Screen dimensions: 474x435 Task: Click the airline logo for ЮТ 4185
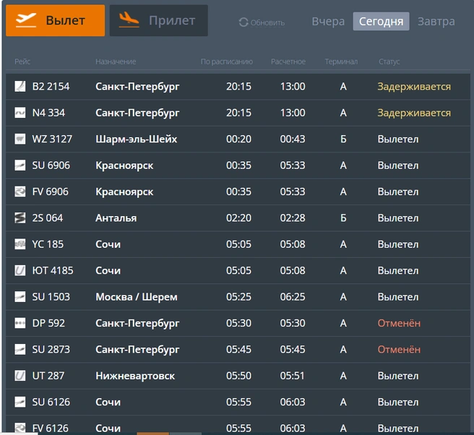tap(20, 270)
